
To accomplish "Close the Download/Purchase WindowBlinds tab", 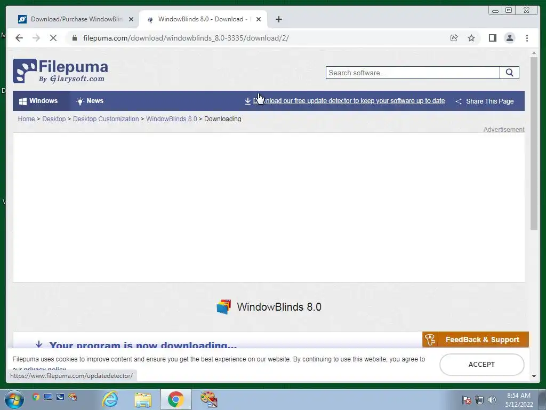I will (131, 20).
